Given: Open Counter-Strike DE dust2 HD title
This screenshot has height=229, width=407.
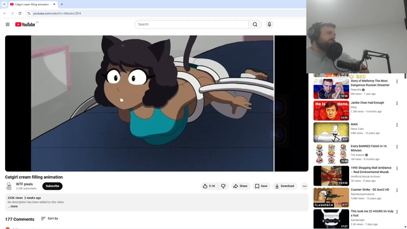Looking at the screenshot, I should click(x=370, y=190).
